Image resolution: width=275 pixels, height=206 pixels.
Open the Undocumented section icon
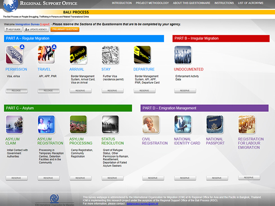(183, 55)
